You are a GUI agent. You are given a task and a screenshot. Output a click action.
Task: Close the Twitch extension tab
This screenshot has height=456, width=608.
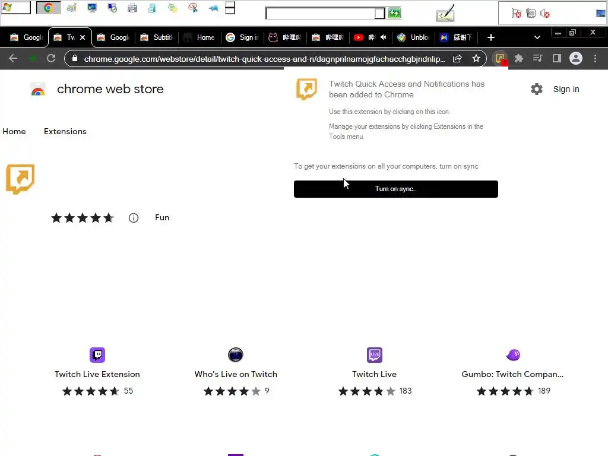(x=83, y=37)
